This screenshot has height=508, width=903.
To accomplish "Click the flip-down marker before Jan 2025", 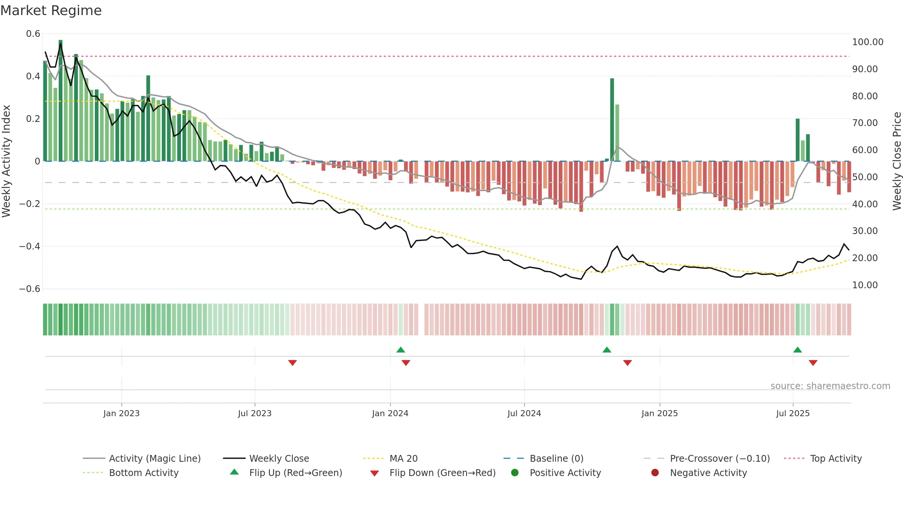I will point(627,363).
